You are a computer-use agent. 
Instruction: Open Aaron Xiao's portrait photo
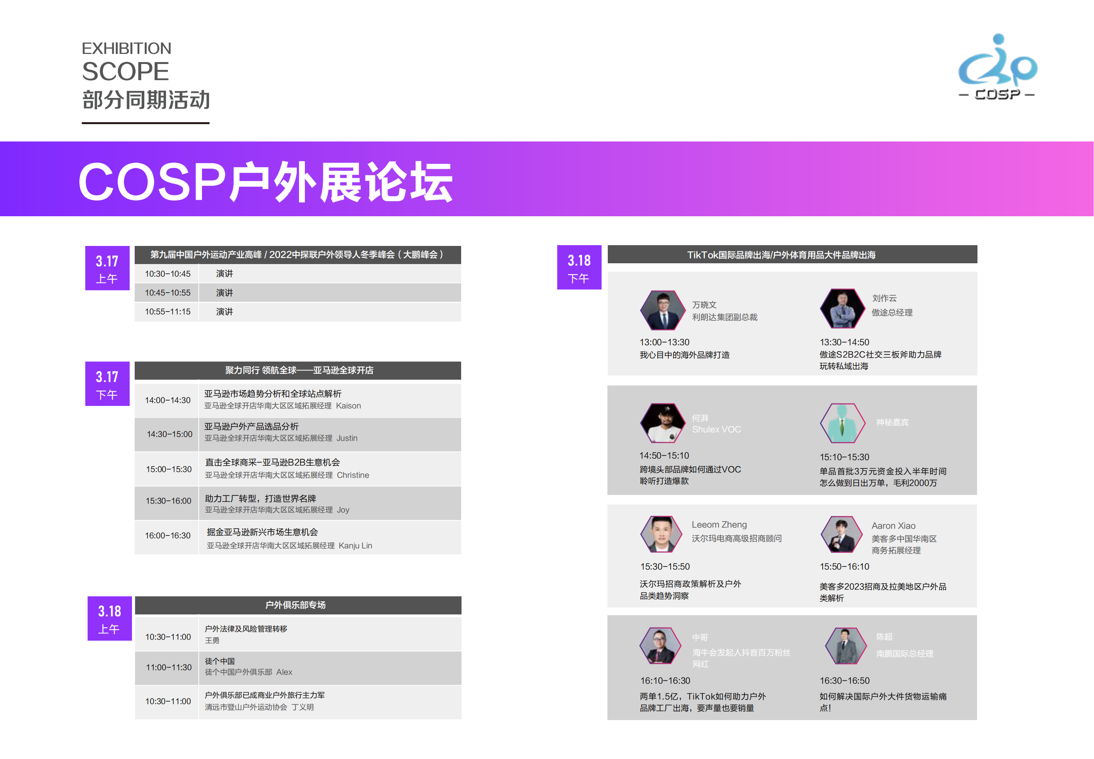(x=842, y=534)
